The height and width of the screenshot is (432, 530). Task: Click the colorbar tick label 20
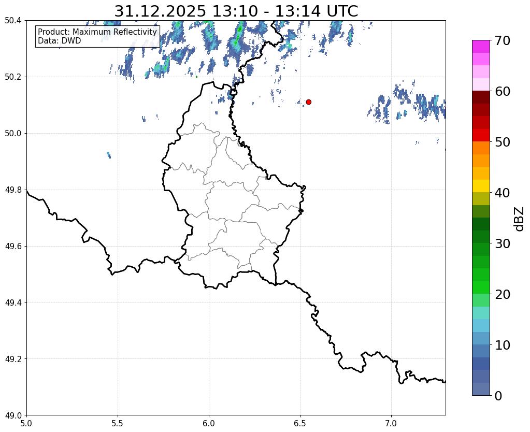(503, 294)
